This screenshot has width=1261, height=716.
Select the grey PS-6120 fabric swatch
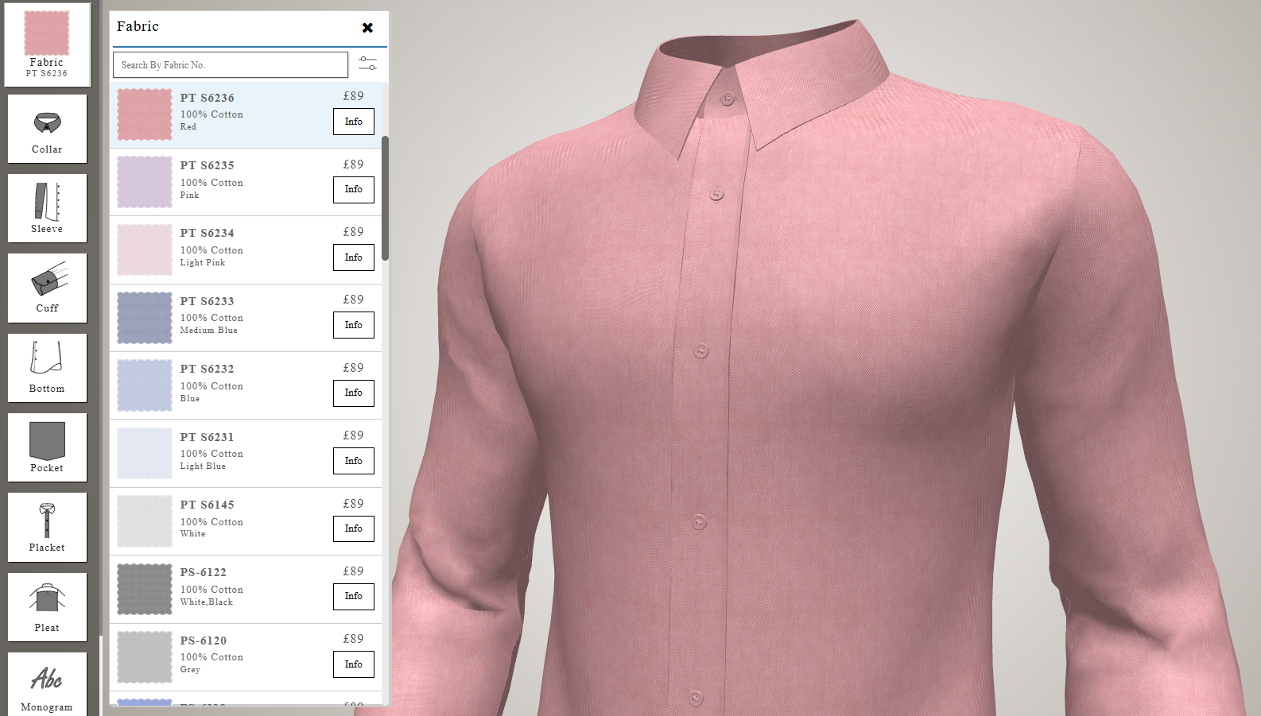pos(145,657)
